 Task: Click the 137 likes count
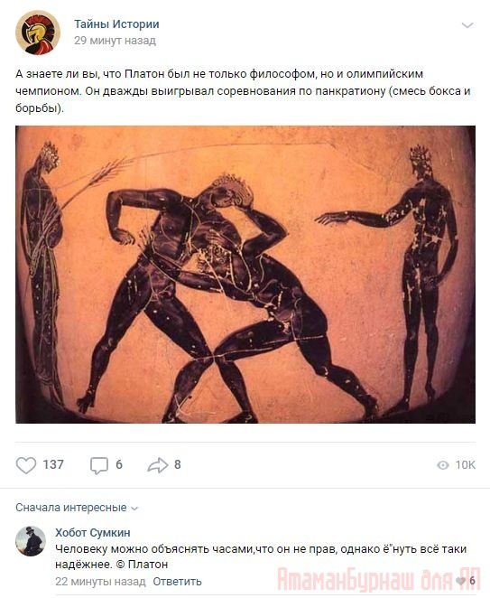point(53,464)
